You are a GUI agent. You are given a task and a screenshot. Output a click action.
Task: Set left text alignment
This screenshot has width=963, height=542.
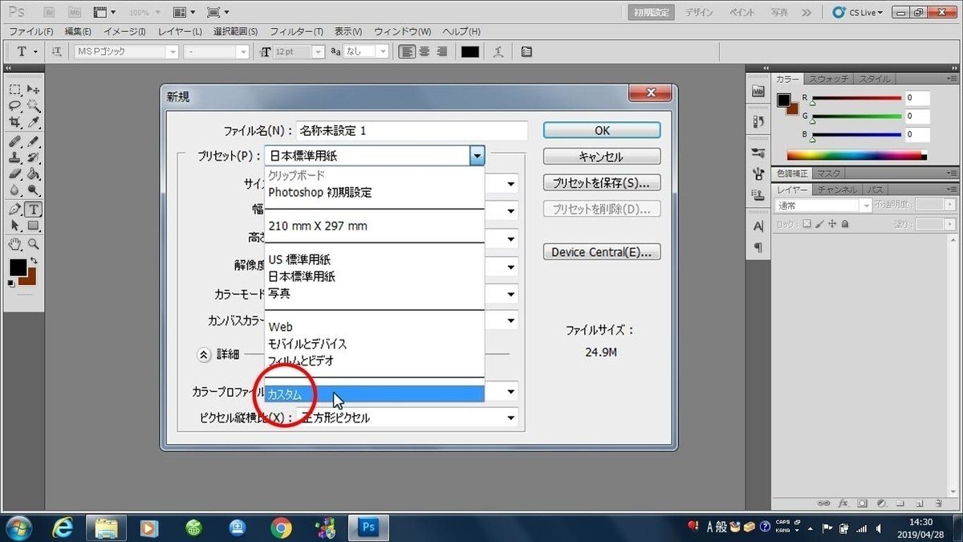pyautogui.click(x=408, y=51)
